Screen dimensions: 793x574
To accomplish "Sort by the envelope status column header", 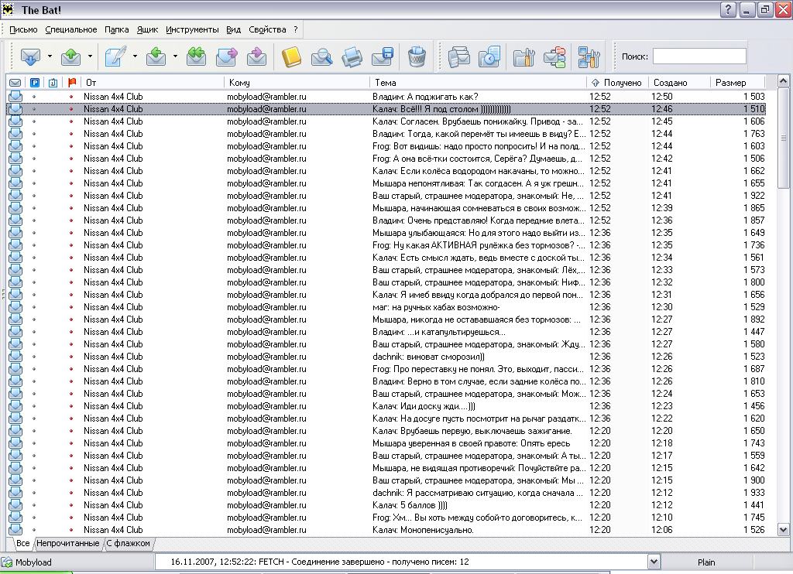I will click(15, 82).
